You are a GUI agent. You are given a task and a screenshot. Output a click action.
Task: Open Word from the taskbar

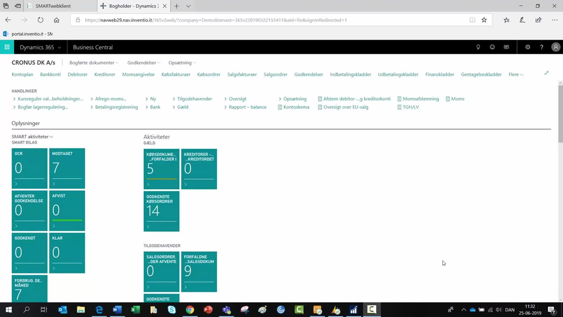(117, 310)
